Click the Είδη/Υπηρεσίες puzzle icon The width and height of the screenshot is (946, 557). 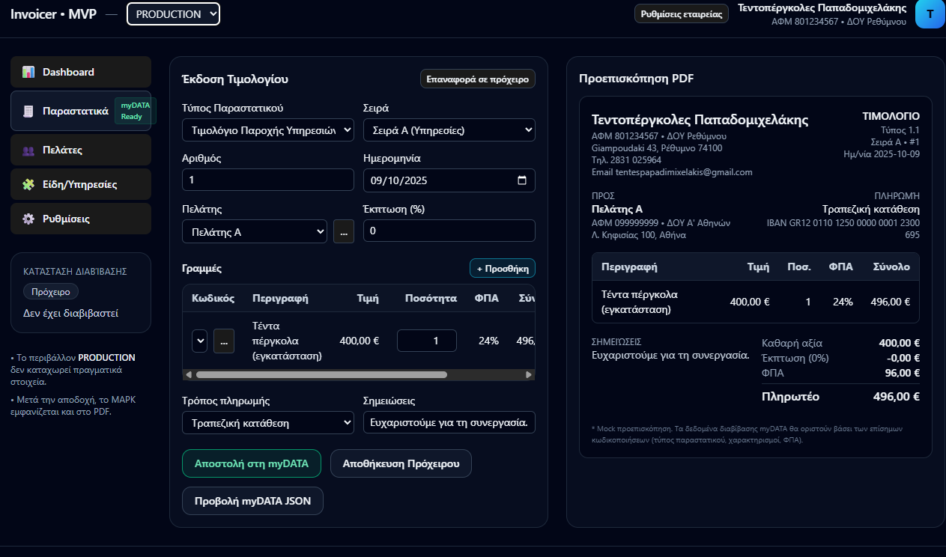pyautogui.click(x=28, y=184)
